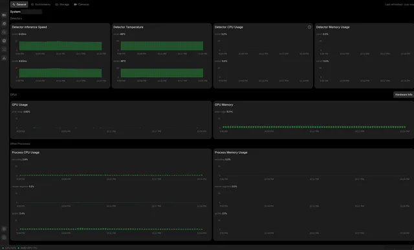
Task: Click recording 2.8% CPU value
Action: (x=25, y=160)
